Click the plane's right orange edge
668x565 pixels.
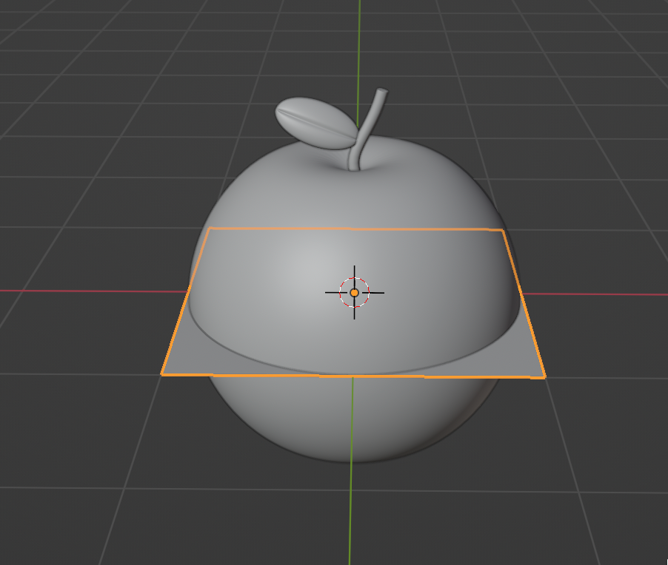(524, 303)
